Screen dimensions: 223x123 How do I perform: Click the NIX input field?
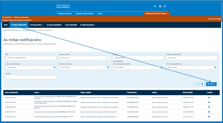[31, 58]
